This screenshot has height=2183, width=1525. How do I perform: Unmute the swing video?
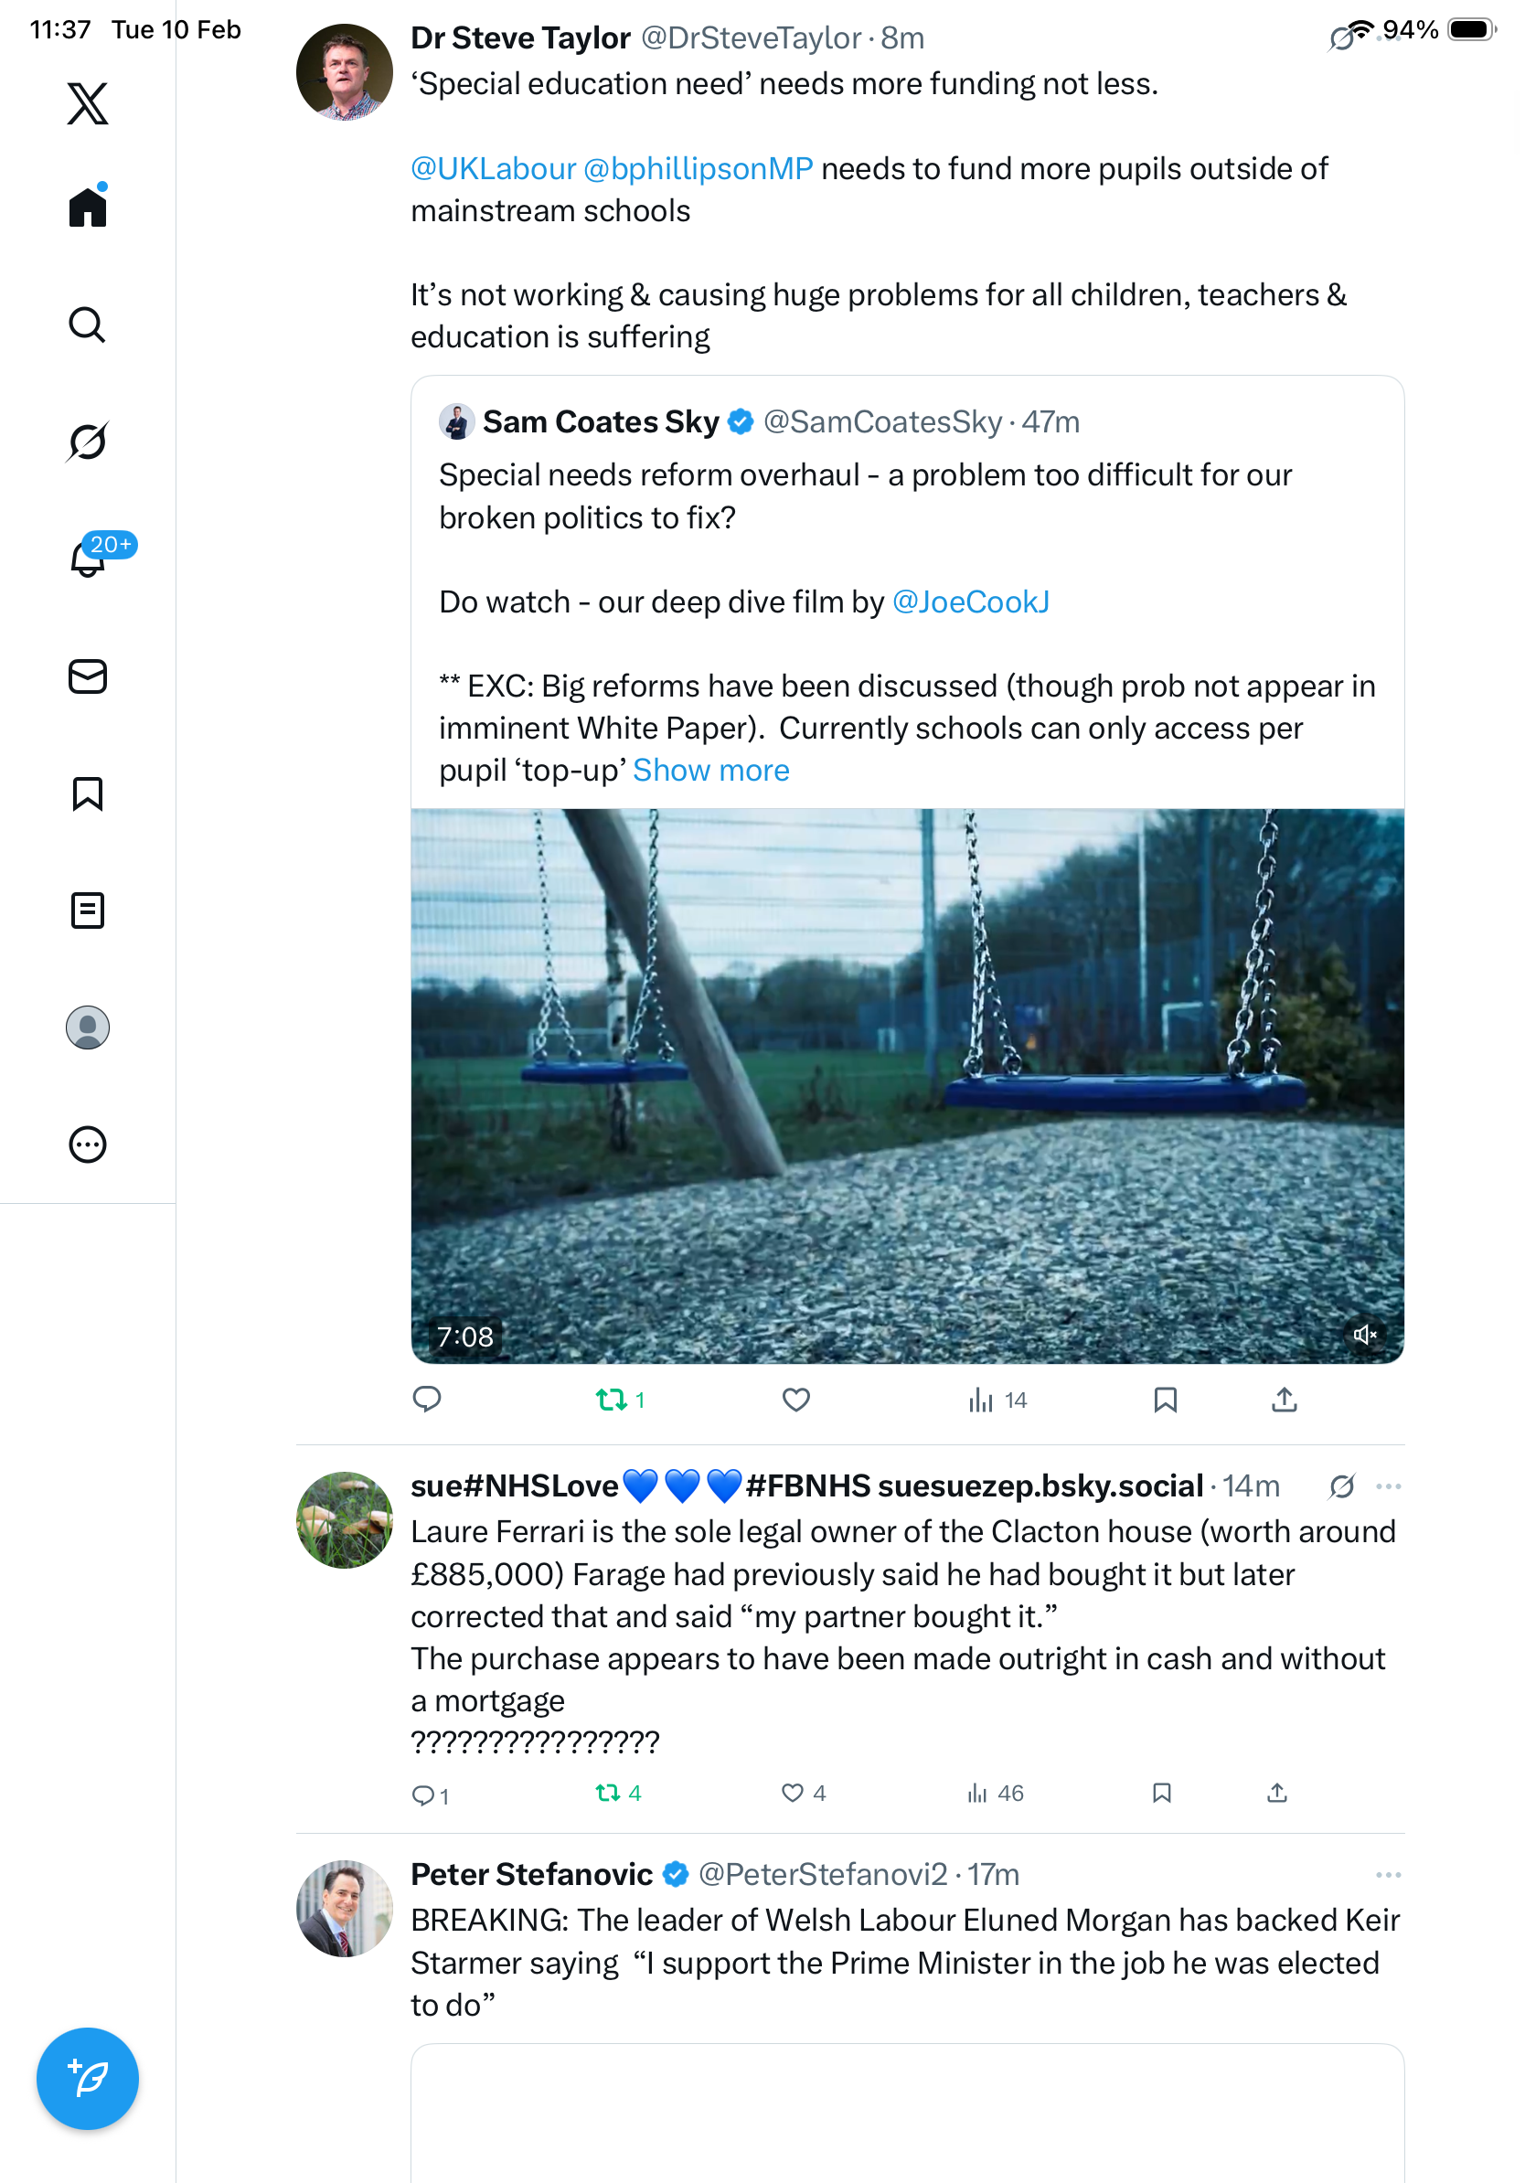tap(1364, 1335)
